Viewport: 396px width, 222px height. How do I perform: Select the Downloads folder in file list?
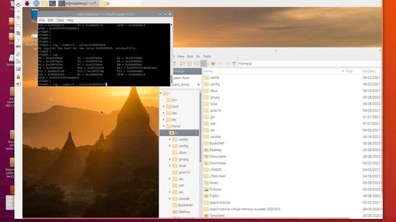[215, 163]
